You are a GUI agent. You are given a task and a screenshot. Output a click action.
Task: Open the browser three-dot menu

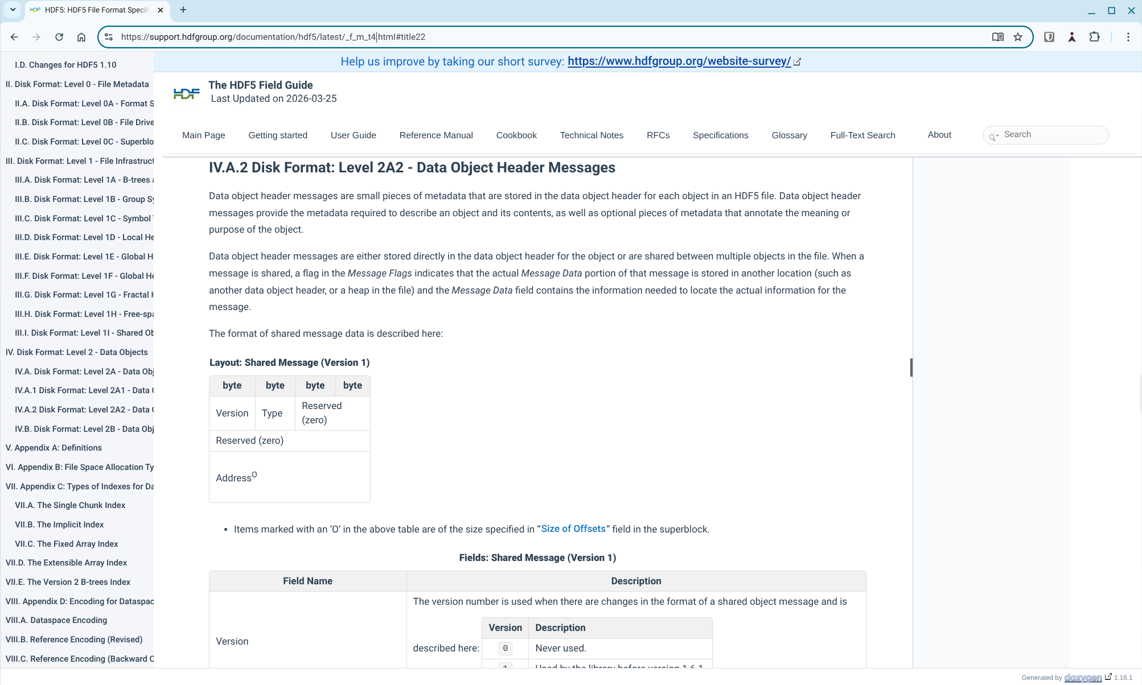[x=1128, y=37]
